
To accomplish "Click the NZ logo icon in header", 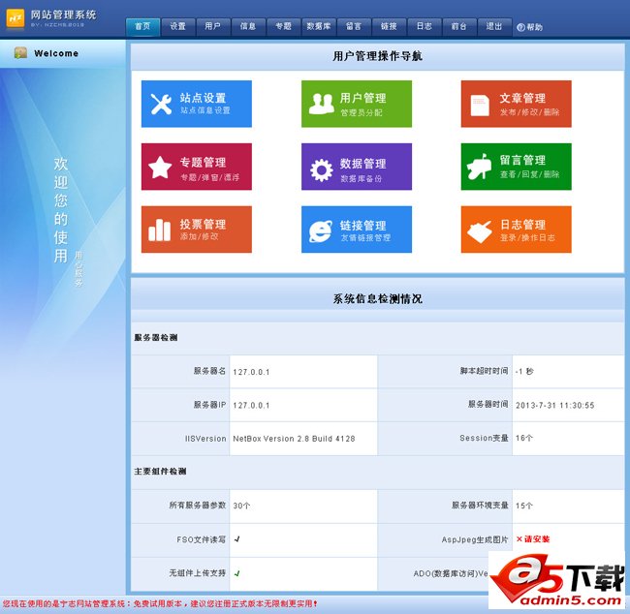I will pos(16,18).
